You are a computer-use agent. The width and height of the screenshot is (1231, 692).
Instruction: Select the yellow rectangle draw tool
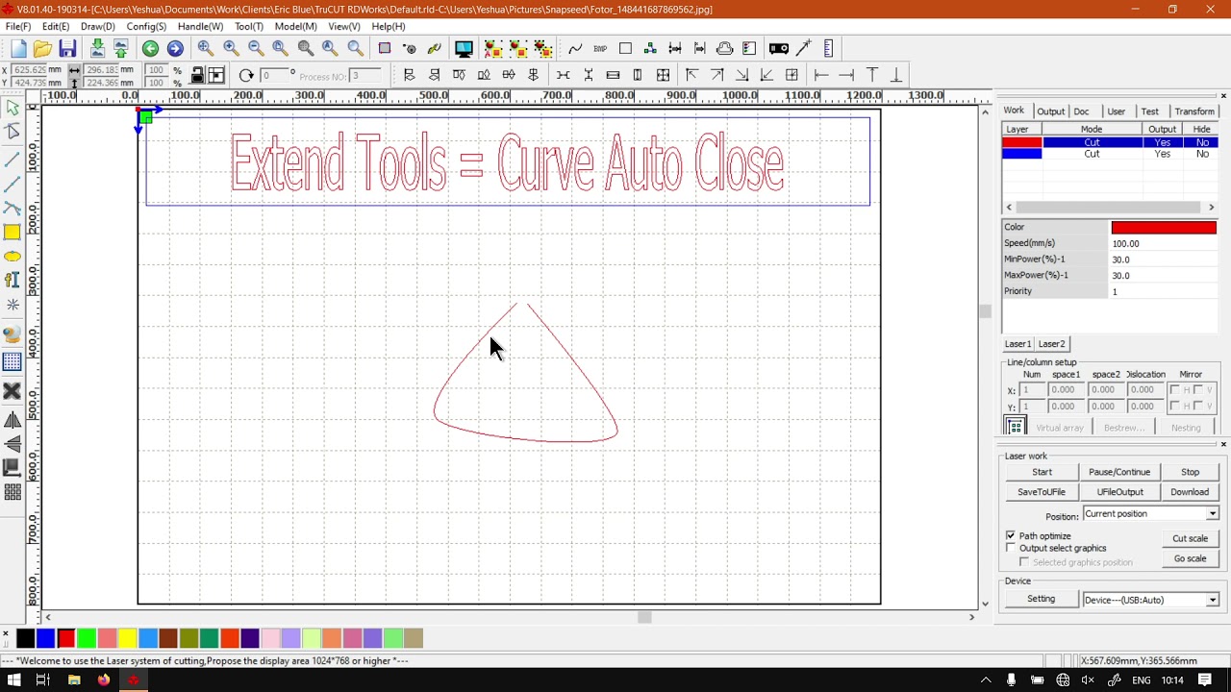tap(13, 232)
